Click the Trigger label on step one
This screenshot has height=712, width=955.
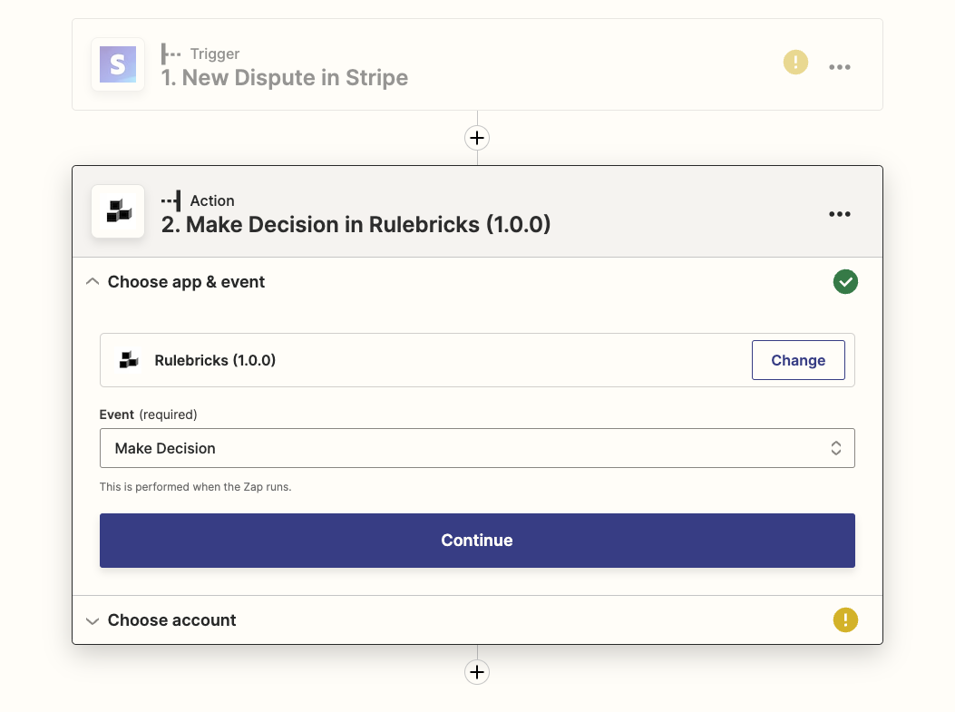point(215,54)
